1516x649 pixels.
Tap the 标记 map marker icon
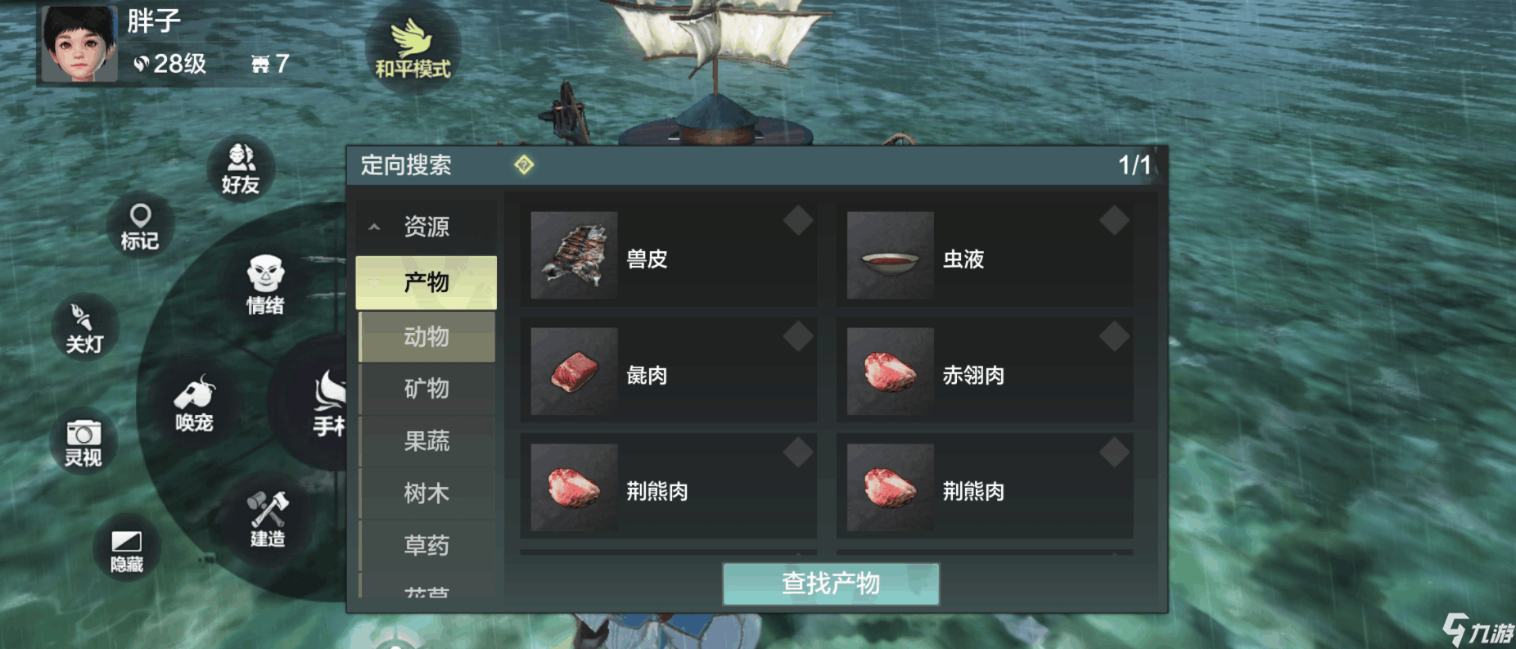coord(140,227)
